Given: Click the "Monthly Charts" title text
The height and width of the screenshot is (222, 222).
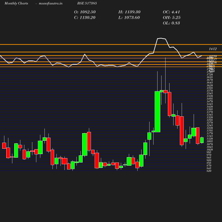Looking at the screenshot, I should (x=16, y=4).
